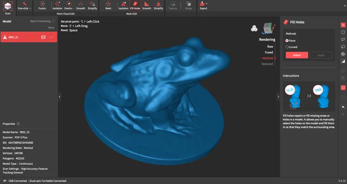Click the three-spheres color display icon

(254, 28)
